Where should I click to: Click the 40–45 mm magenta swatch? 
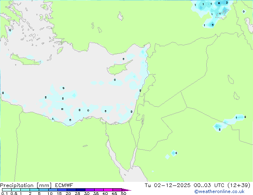tap(108, 190)
